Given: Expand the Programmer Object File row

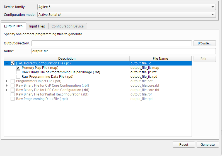Looking at the screenshot, I should pyautogui.click(x=7, y=81).
